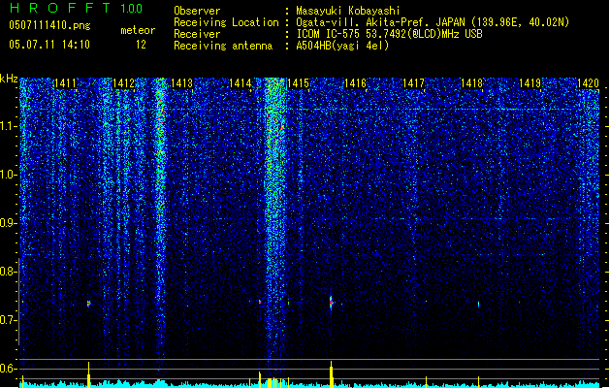
Task: Click the 1417 time marker
Action: click(x=413, y=83)
